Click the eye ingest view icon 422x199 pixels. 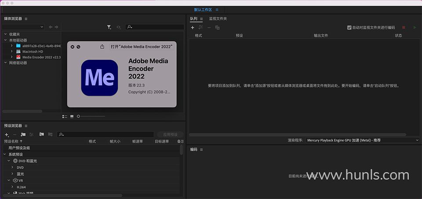coord(118,27)
